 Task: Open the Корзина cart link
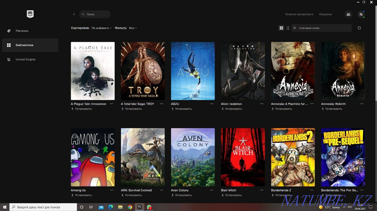point(325,14)
